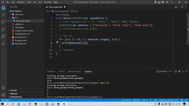Image resolution: width=189 pixels, height=106 pixels.
Task: Open the Manage gear icon
Action: pyautogui.click(x=3, y=95)
